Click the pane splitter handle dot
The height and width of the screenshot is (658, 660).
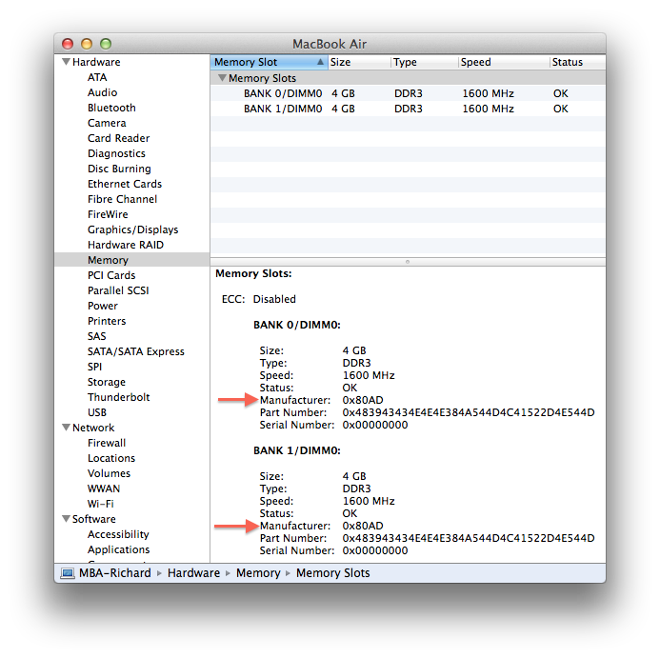pos(408,262)
